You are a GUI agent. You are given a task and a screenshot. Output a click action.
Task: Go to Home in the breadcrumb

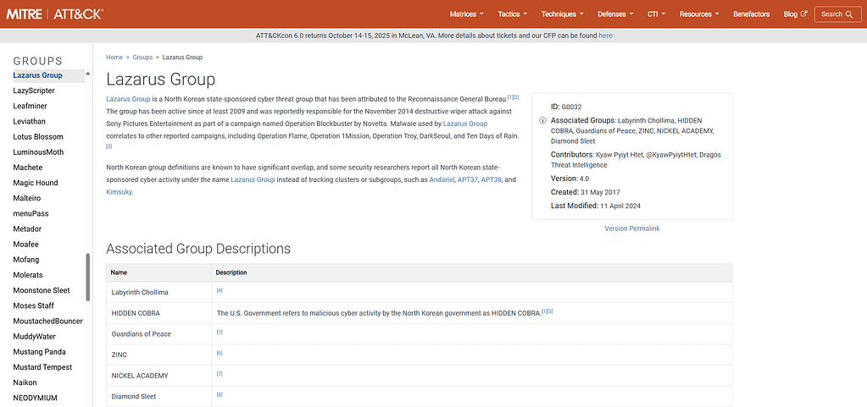click(114, 57)
